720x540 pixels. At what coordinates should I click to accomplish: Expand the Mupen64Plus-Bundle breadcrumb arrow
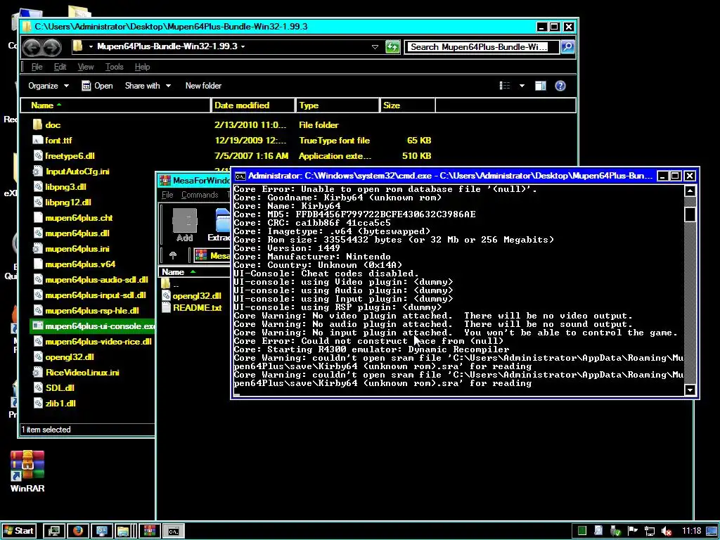coord(243,47)
